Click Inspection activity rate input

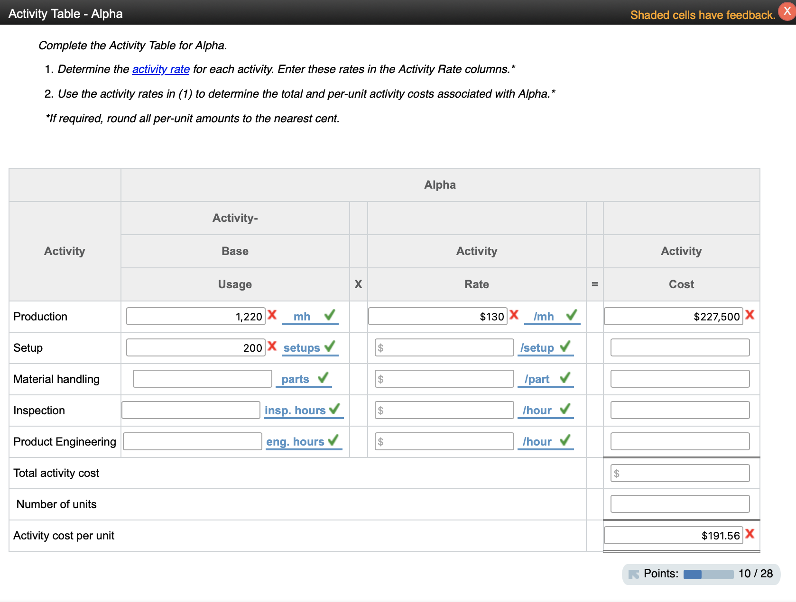444,410
